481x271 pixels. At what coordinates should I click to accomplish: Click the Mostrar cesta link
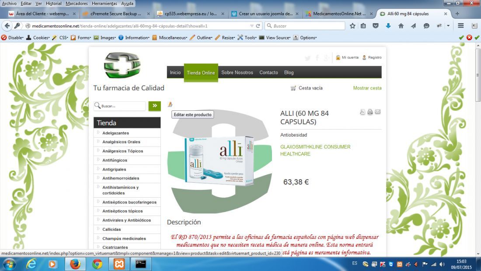click(367, 88)
